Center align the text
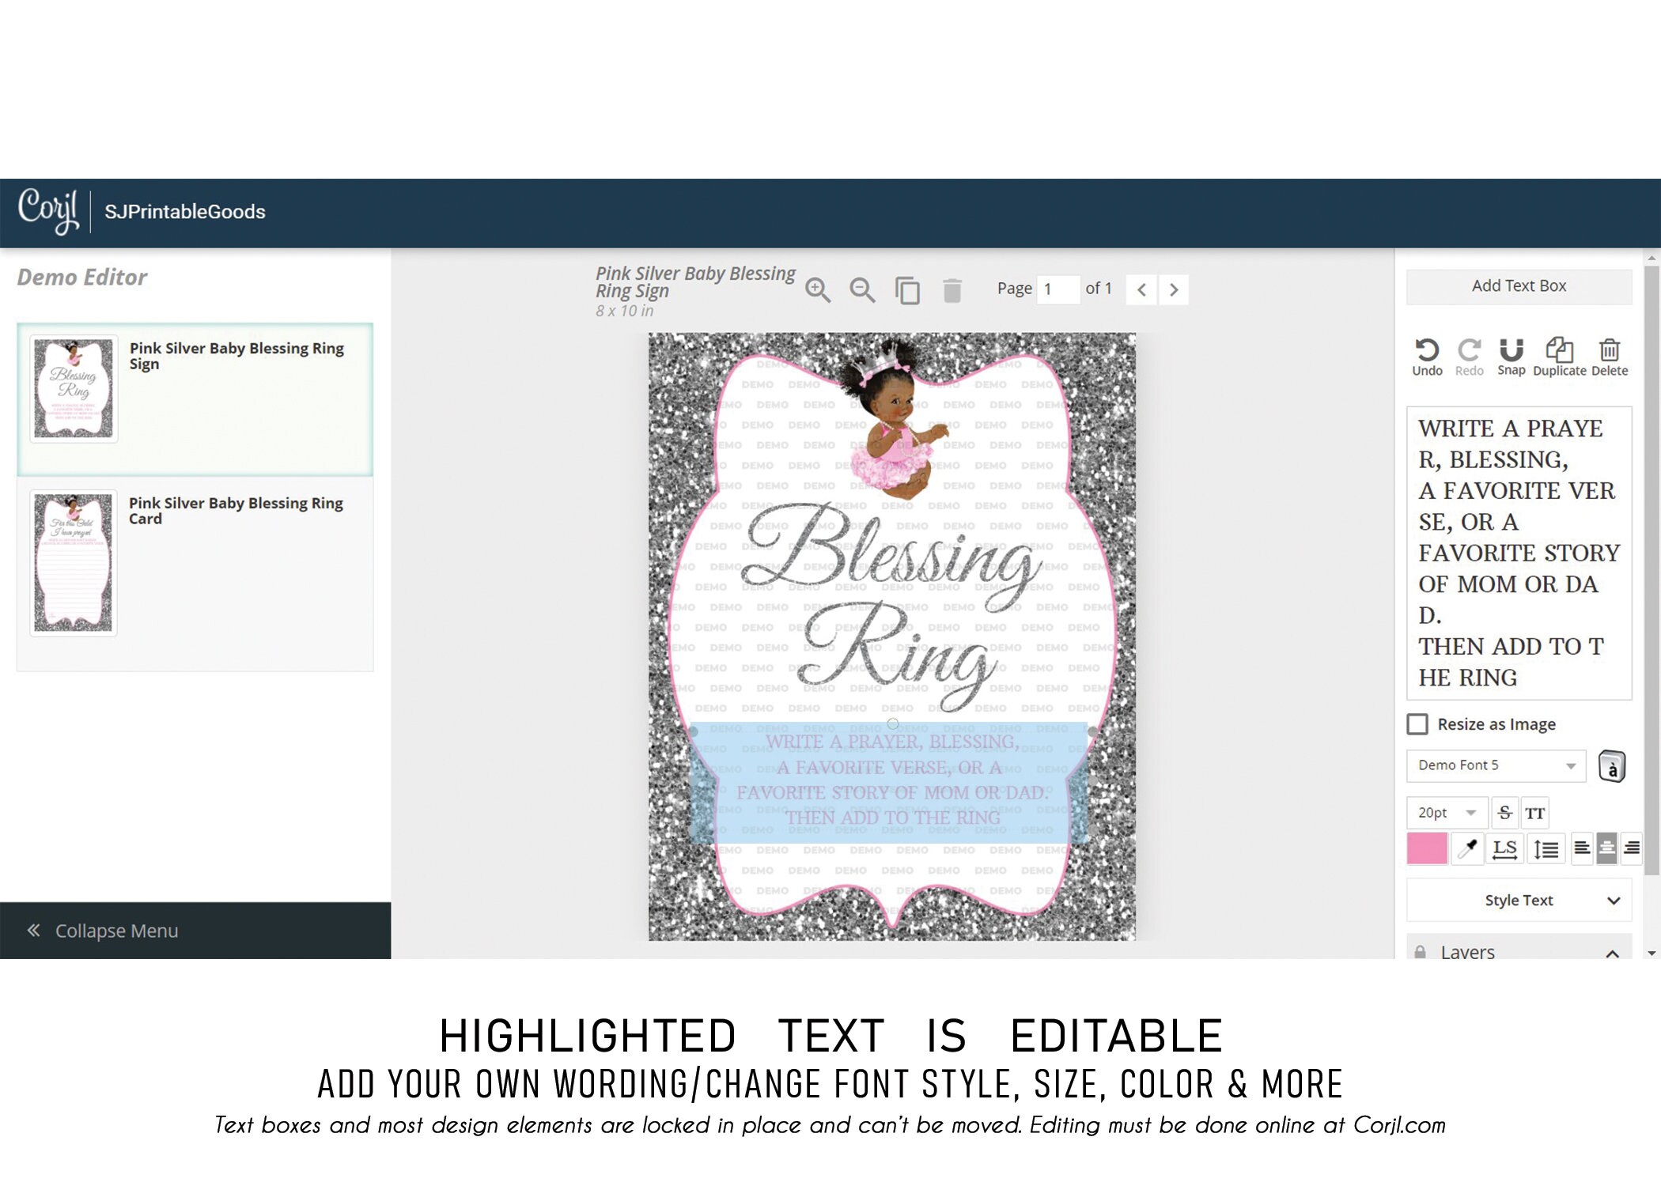 pos(1606,849)
